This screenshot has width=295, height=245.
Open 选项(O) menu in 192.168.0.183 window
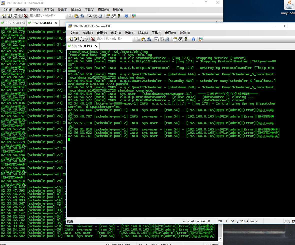pyautogui.click(x=48, y=9)
